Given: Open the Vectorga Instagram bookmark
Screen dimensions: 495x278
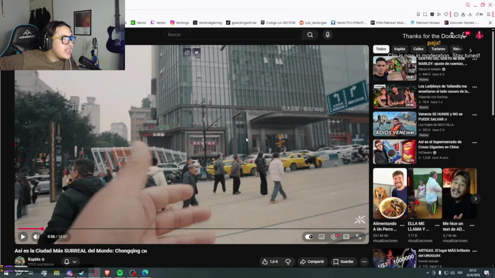Looking at the screenshot, I should click(x=179, y=23).
